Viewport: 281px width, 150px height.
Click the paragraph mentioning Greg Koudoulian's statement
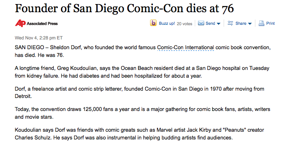[142, 72]
